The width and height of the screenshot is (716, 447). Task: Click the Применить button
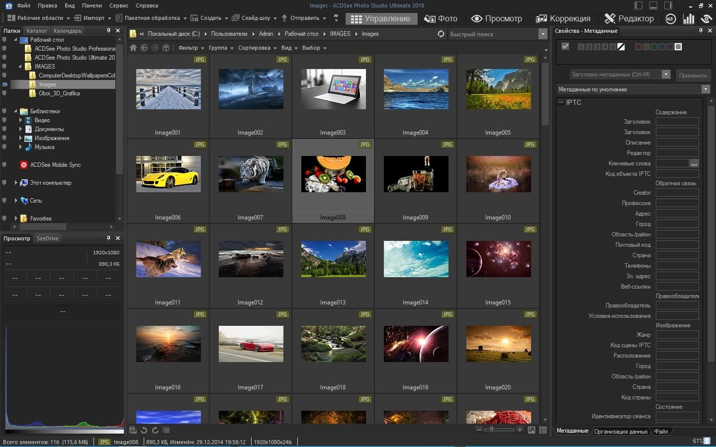pyautogui.click(x=693, y=75)
